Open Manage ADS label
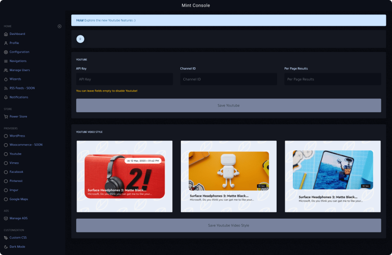The width and height of the screenshot is (392, 255). coord(19,218)
